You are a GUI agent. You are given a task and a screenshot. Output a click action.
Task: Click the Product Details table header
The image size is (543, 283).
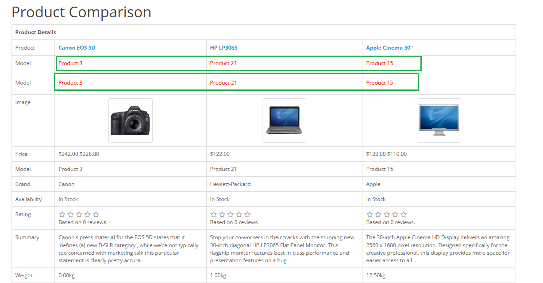click(36, 32)
